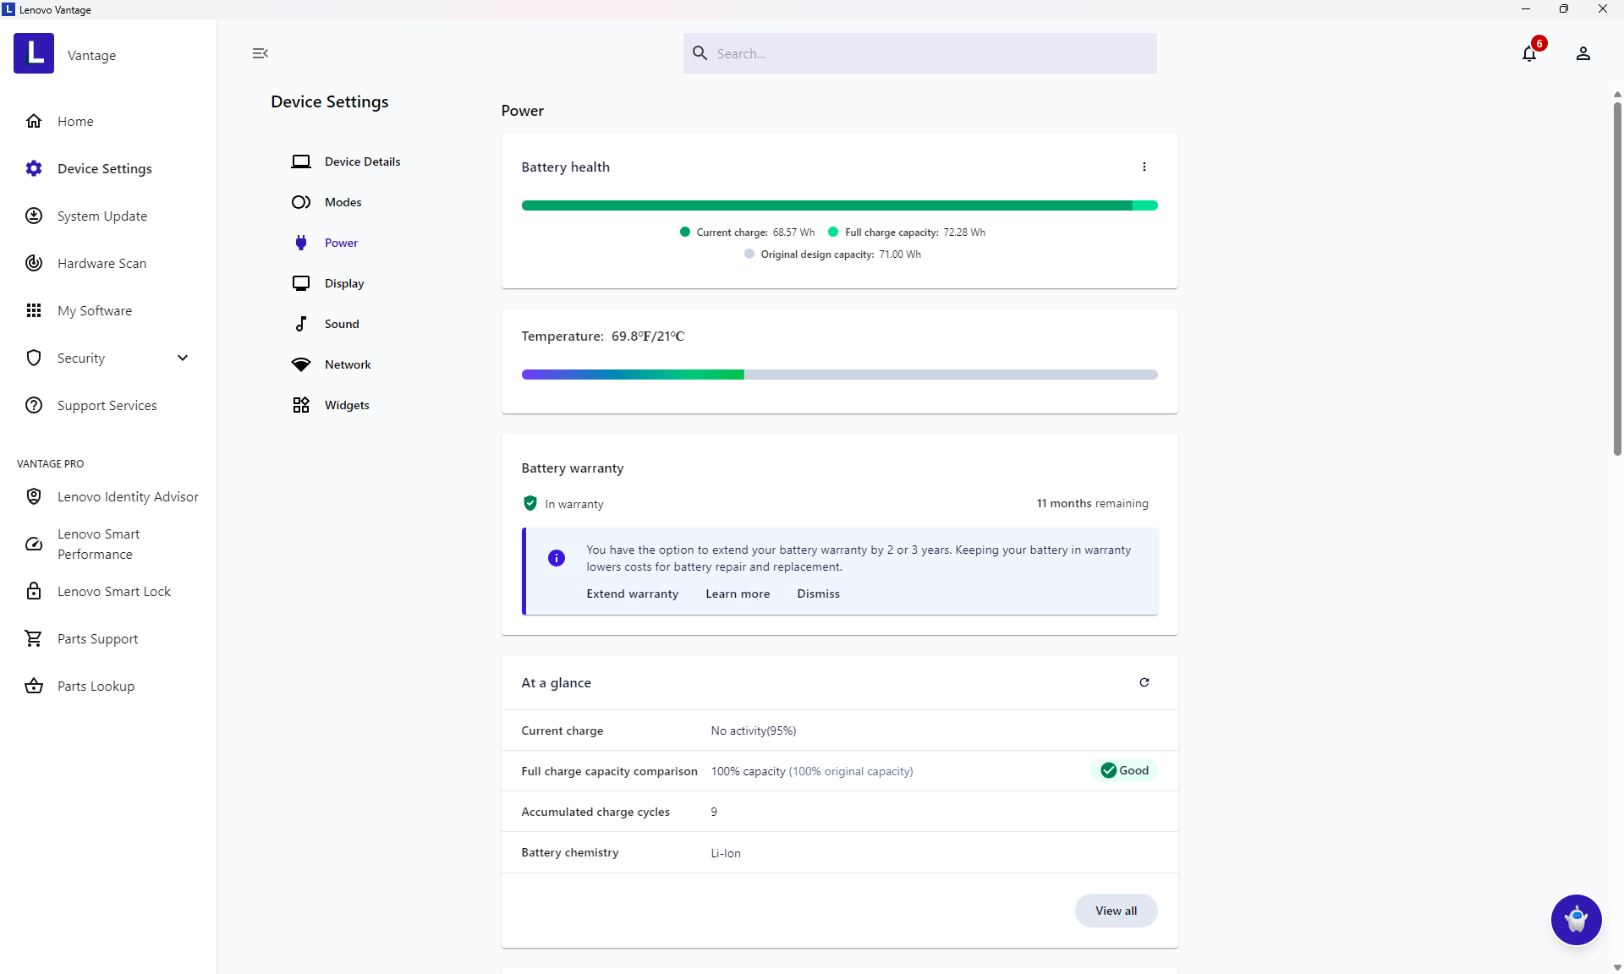Click the Support Services question icon
The width and height of the screenshot is (1624, 974).
34,405
